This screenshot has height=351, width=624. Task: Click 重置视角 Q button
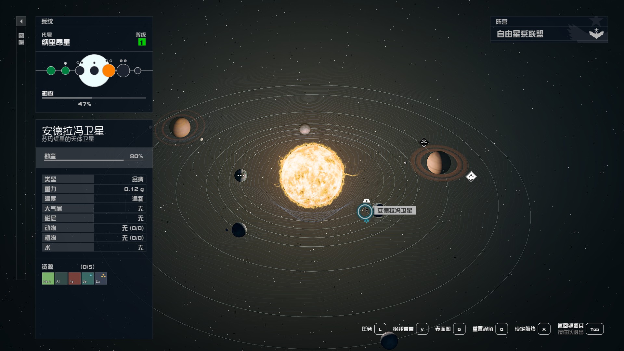pyautogui.click(x=501, y=329)
